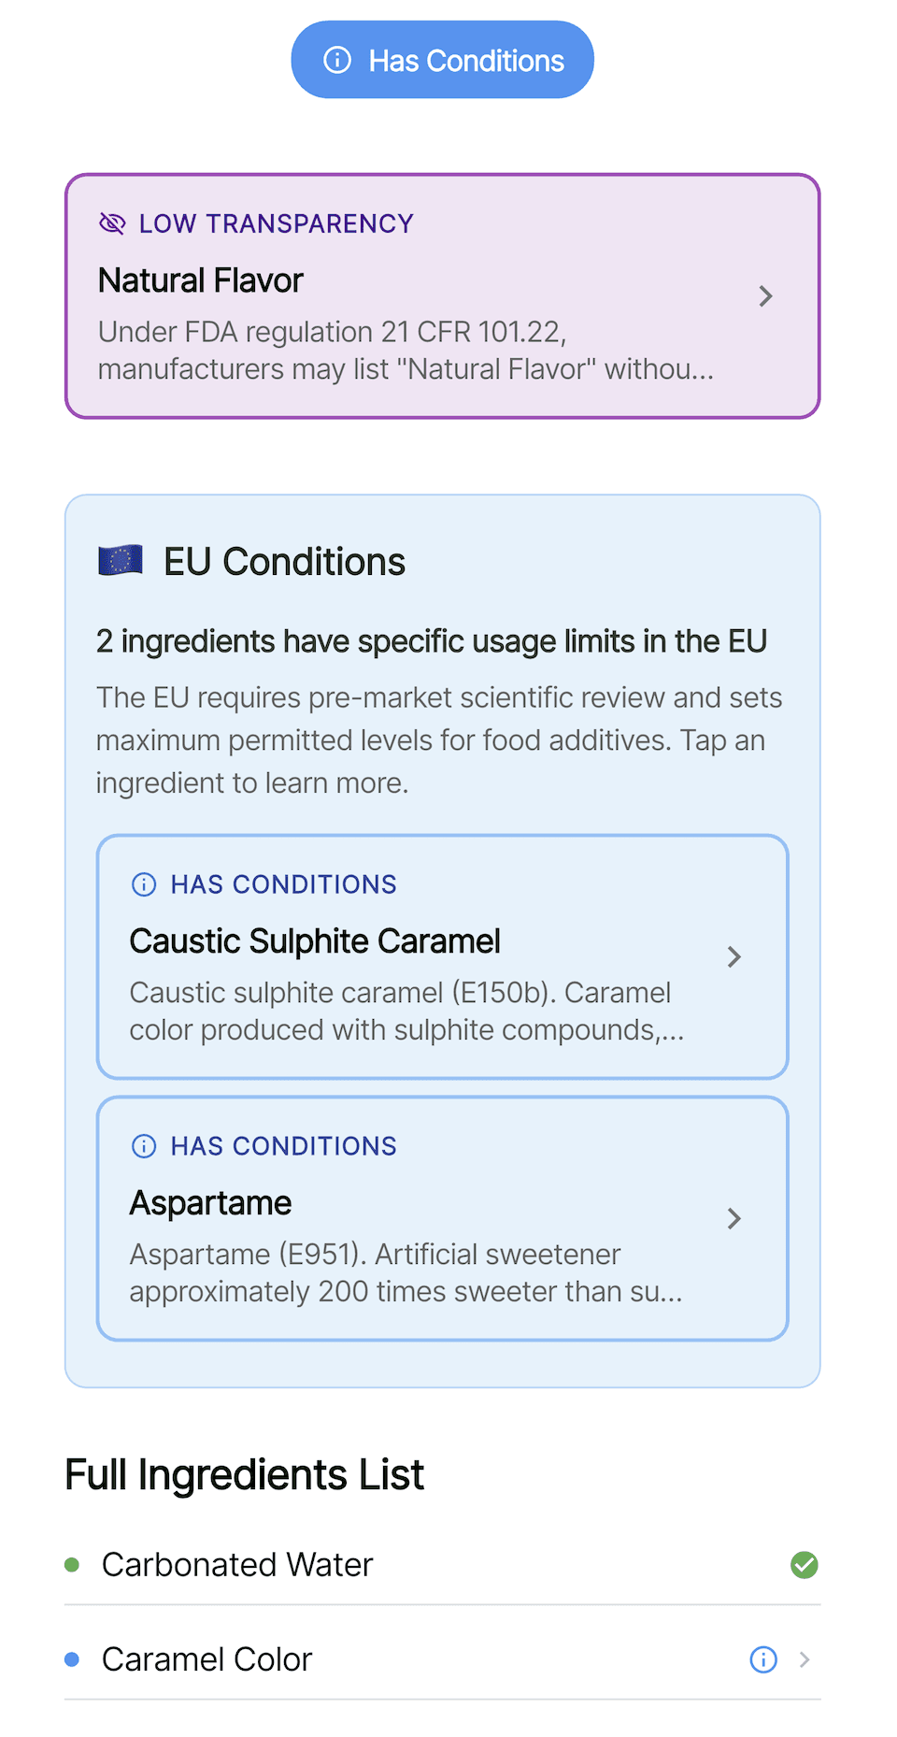Image resolution: width=897 pixels, height=1737 pixels.
Task: Select Carbonated Water ingredient row
Action: click(x=237, y=1565)
